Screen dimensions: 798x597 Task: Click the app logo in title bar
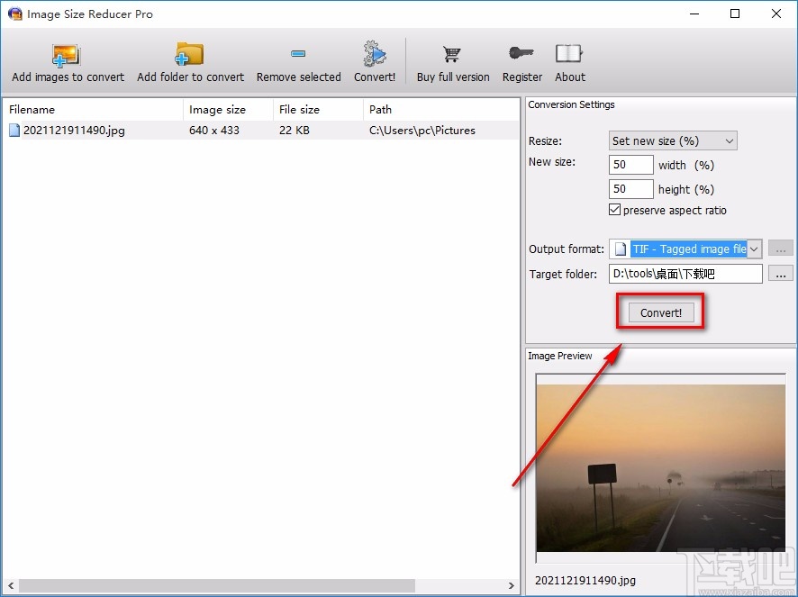pos(15,14)
